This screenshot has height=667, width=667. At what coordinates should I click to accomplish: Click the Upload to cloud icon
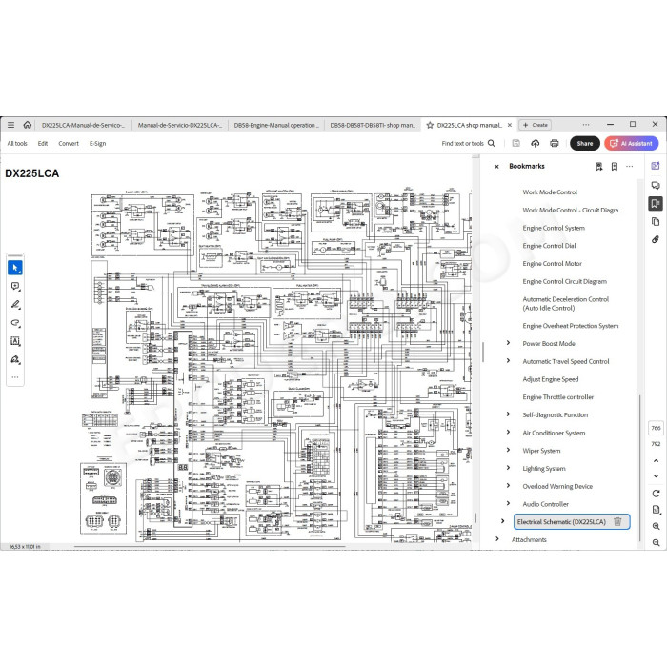536,143
